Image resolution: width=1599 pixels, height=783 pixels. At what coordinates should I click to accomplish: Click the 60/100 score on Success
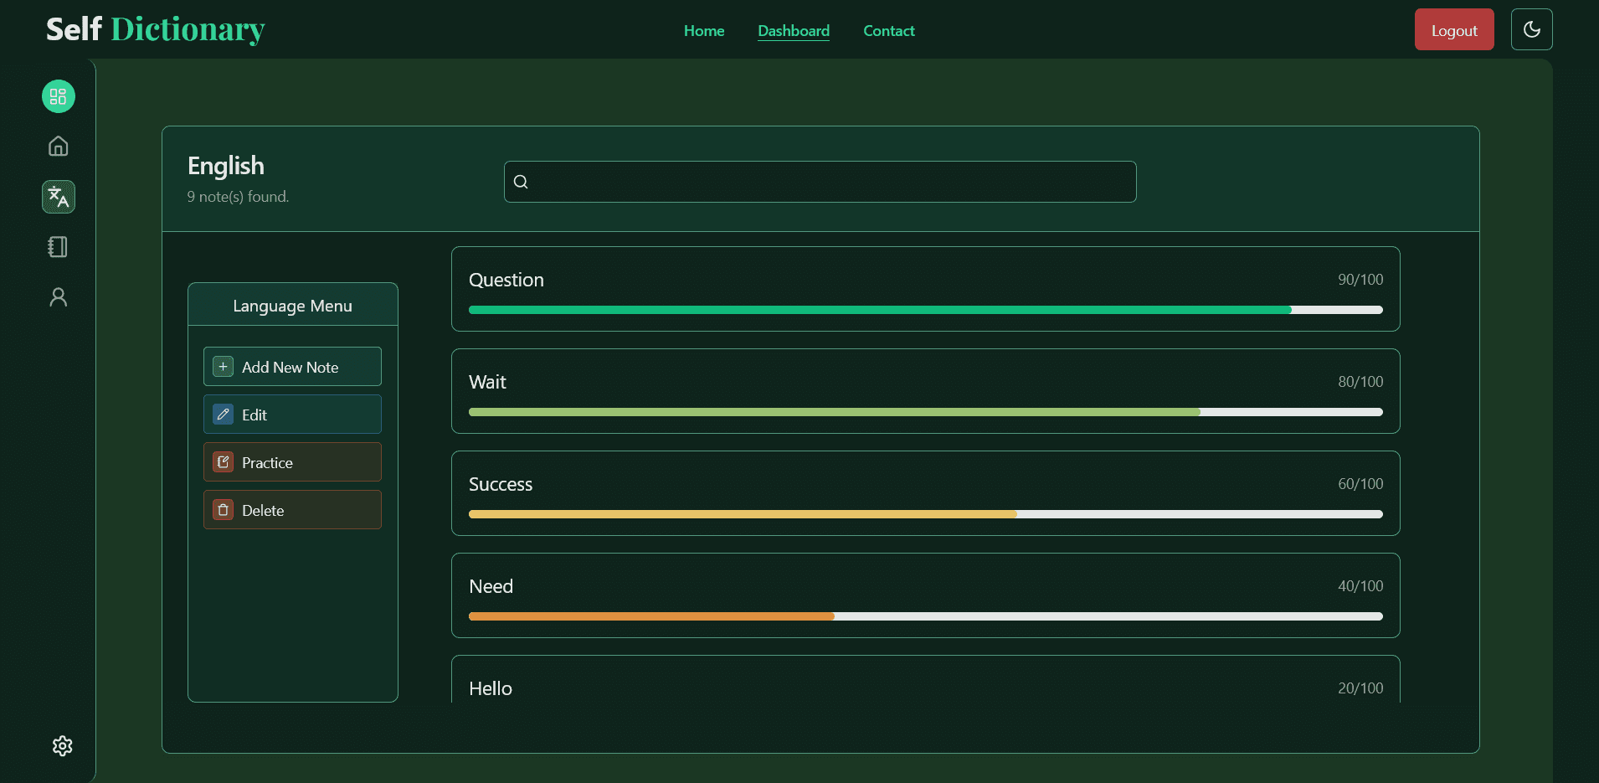pos(1360,484)
